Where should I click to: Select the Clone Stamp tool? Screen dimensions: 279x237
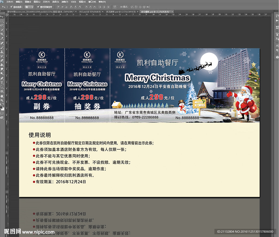2,51
